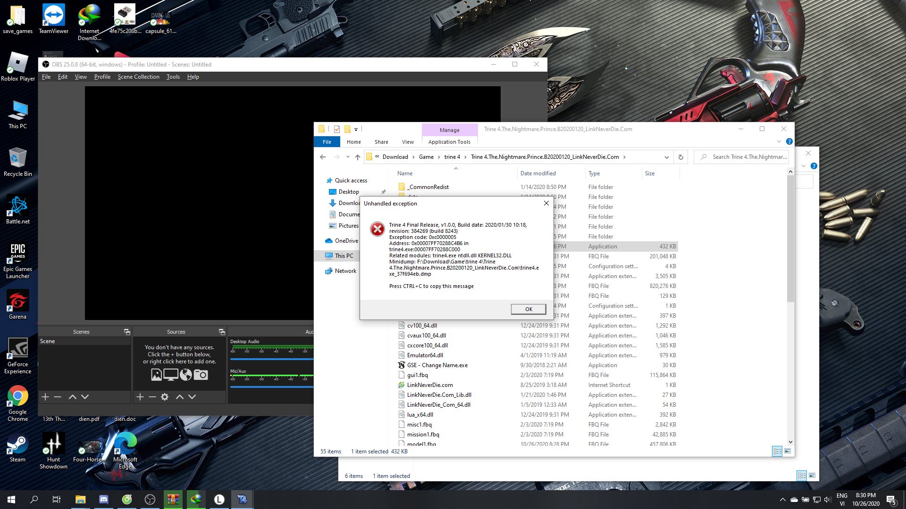Viewport: 906px width, 509px height.
Task: Switch Explorer to large icons view
Action: 787,451
